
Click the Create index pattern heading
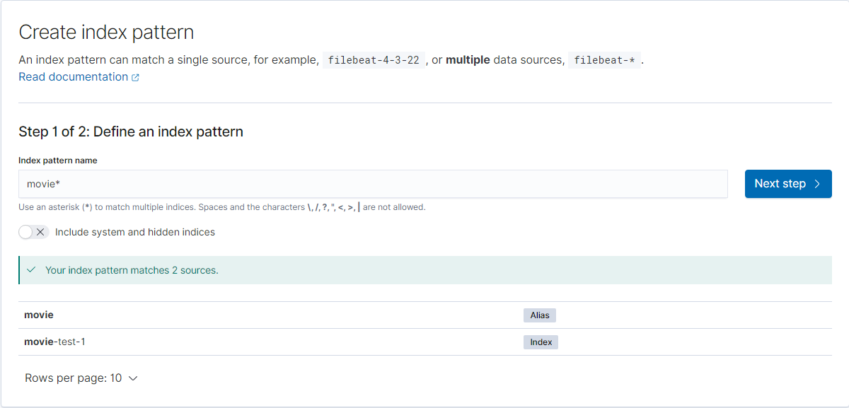coord(106,32)
